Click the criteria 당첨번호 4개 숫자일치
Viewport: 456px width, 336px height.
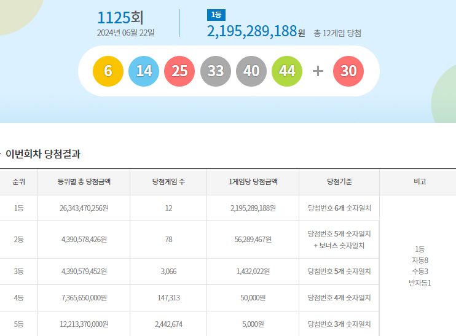click(339, 298)
